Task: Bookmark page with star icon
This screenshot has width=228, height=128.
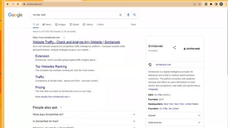Action: click(x=199, y=4)
